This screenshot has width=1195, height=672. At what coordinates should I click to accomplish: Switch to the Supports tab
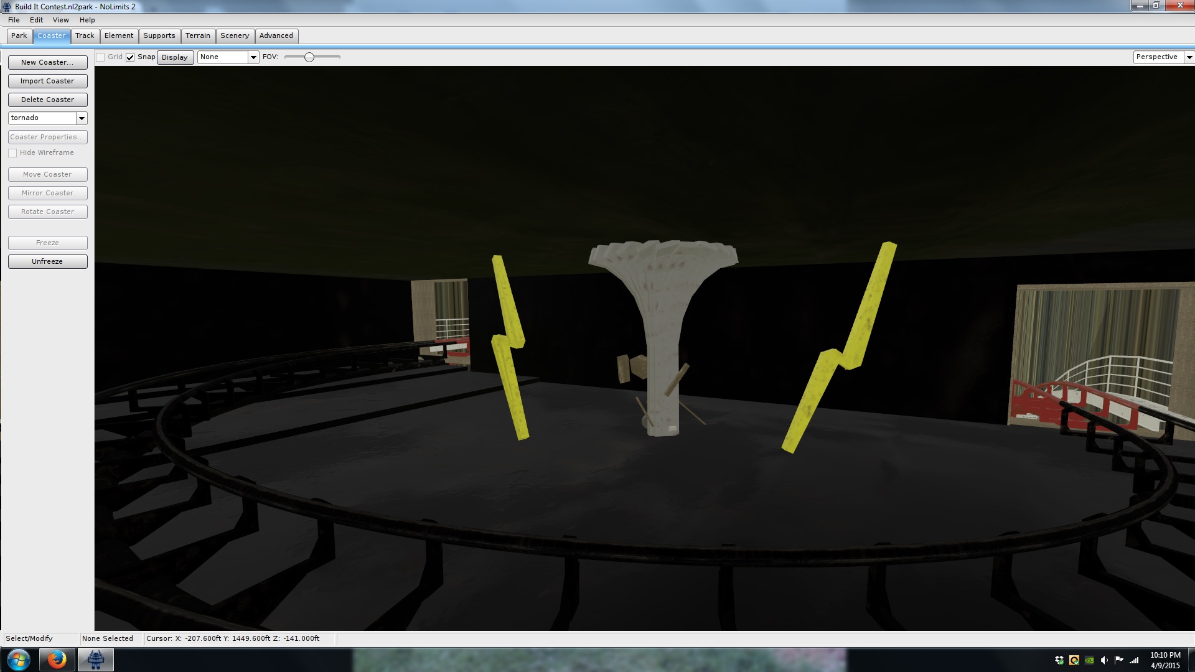(x=159, y=36)
